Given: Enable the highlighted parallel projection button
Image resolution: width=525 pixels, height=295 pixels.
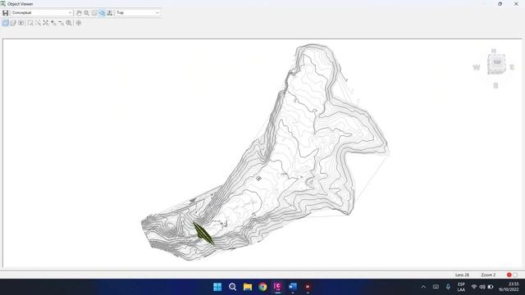Looking at the screenshot, I should click(x=6, y=23).
